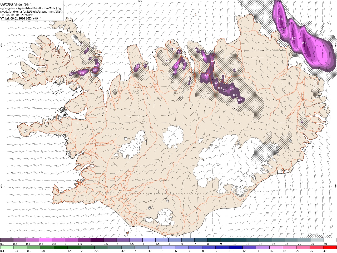Click the 1.6 value near the top edge
Image resolution: width=337 pixels, height=253 pixels.
[281, 19]
